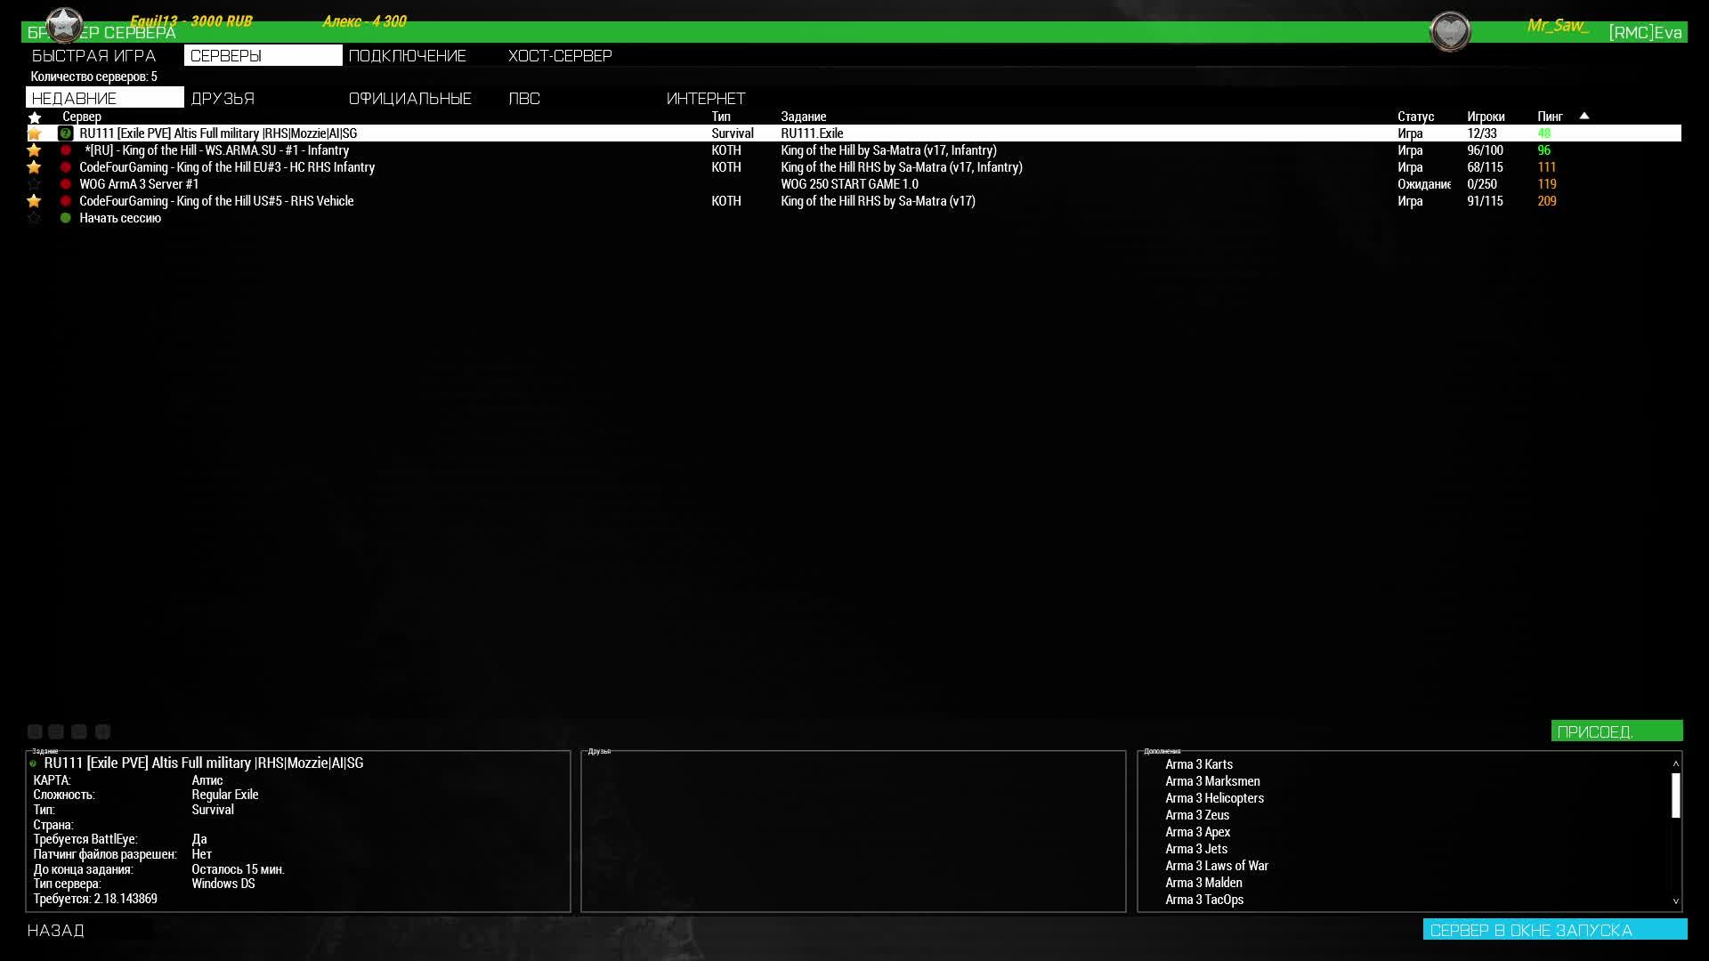Click red status dot of CodeFourGaming EU#3
Image resolution: width=1709 pixels, height=961 pixels.
(65, 167)
